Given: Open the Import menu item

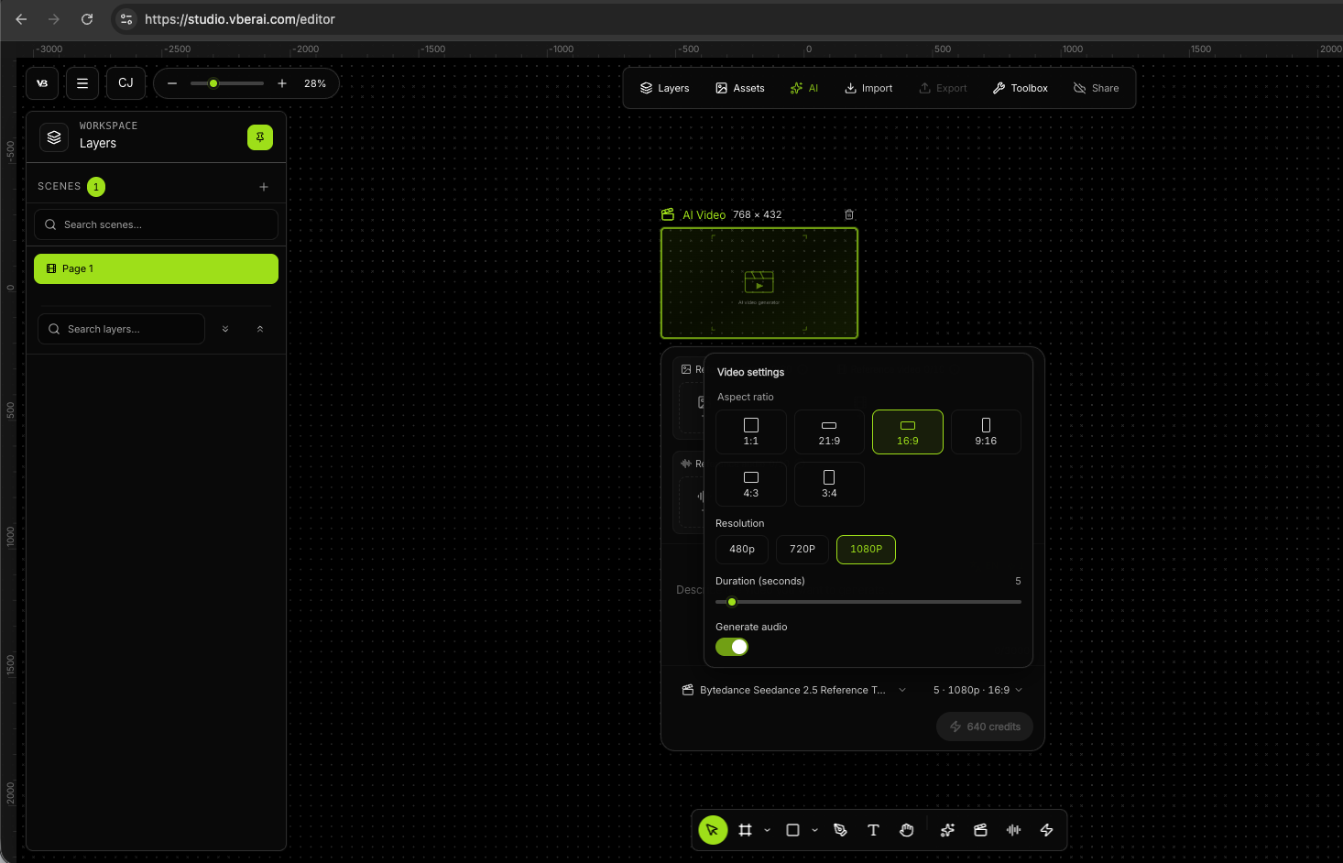Looking at the screenshot, I should 868,88.
